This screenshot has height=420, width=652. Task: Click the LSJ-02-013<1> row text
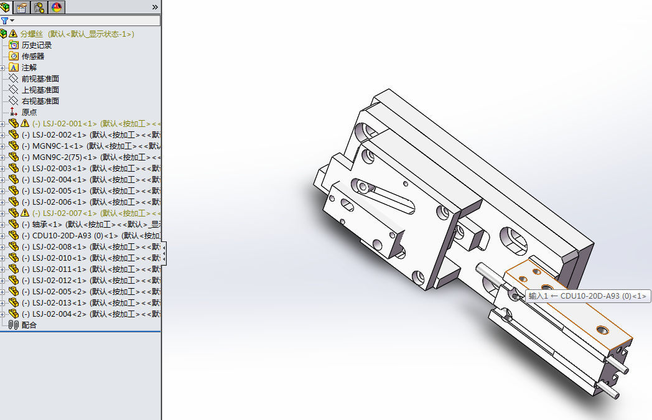(91, 303)
